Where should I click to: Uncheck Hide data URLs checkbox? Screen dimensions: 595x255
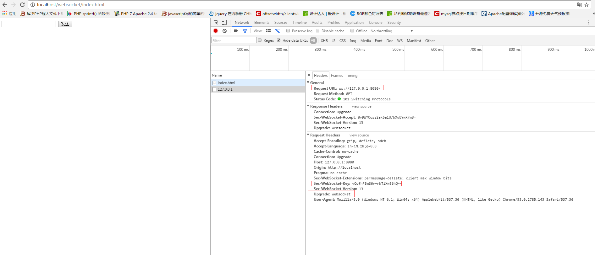pos(279,40)
